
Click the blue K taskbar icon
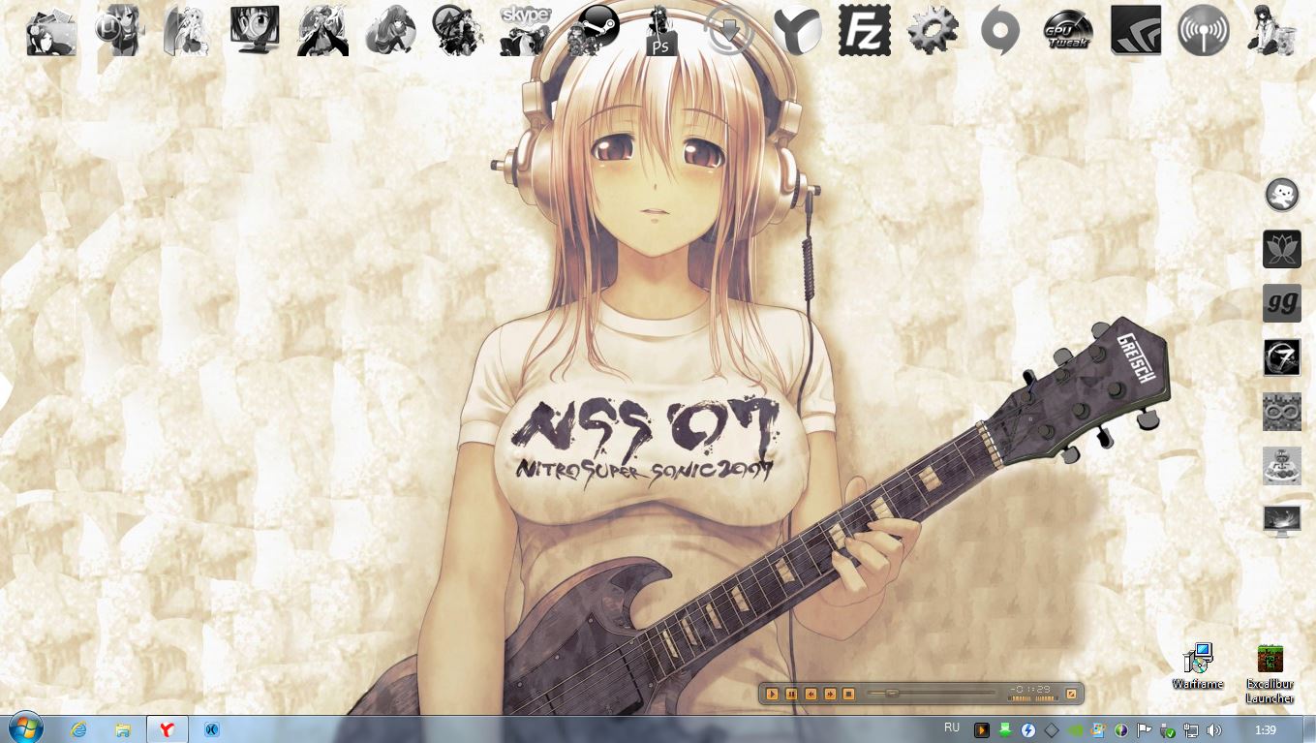[212, 729]
